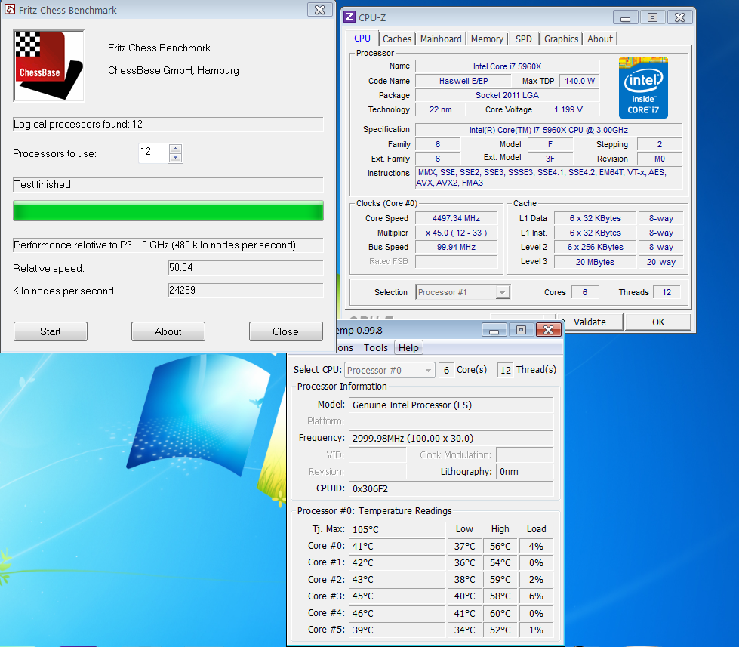Screen dimensions: 739x647
Task: Expand the Processor #1 selection dropdown
Action: point(503,292)
